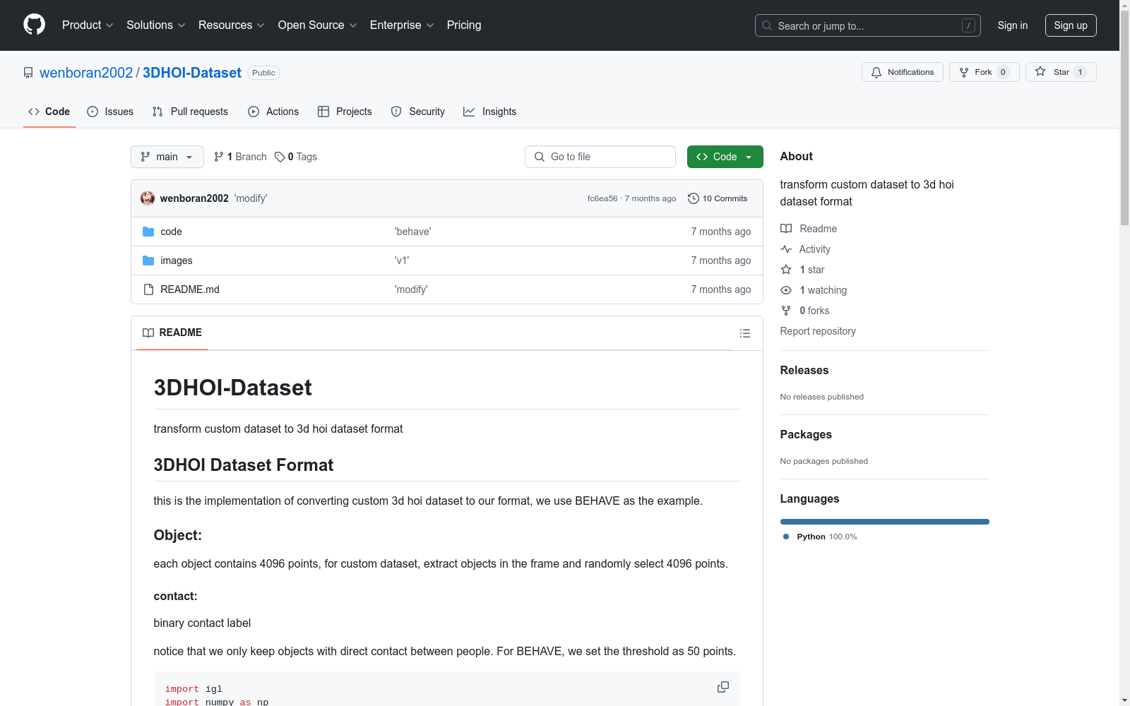
Task: Open the code folder
Action: (171, 232)
